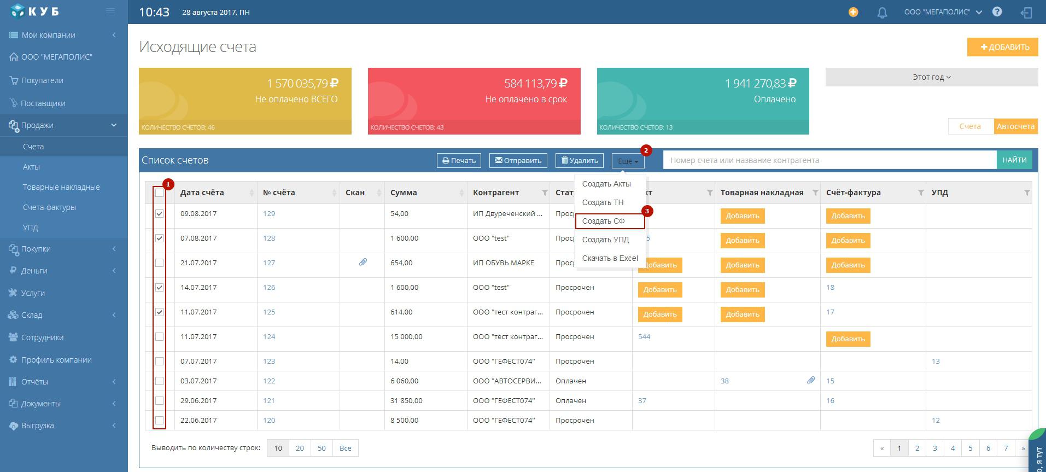Click the logout icon in header

[1026, 13]
